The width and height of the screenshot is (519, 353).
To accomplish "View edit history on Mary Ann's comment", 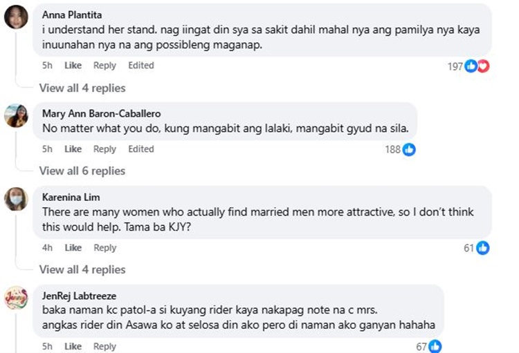I will pyautogui.click(x=140, y=149).
